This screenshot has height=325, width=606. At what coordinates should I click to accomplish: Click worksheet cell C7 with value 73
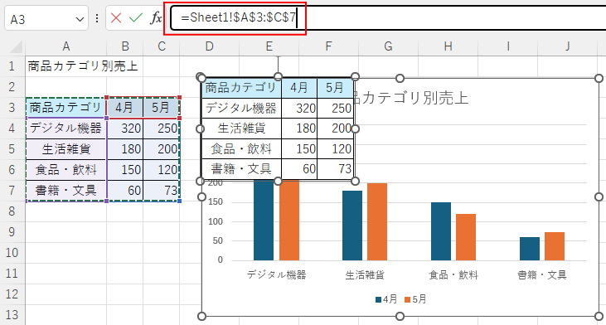click(161, 191)
